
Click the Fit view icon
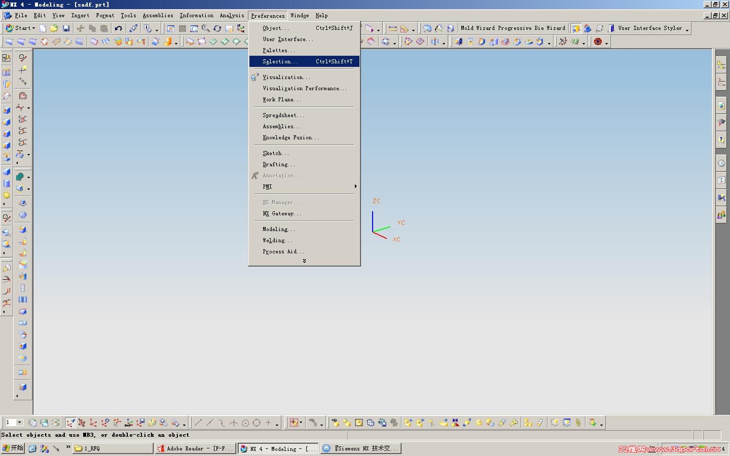point(171,28)
